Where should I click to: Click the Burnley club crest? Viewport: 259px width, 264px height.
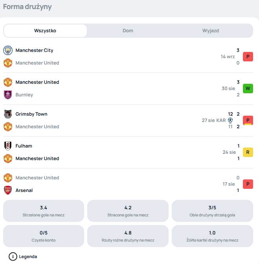coord(8,95)
